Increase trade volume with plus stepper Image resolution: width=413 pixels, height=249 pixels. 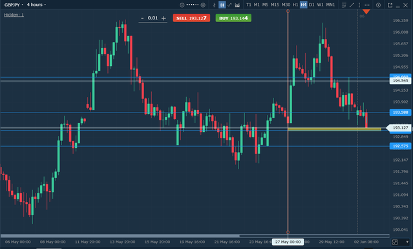[164, 18]
